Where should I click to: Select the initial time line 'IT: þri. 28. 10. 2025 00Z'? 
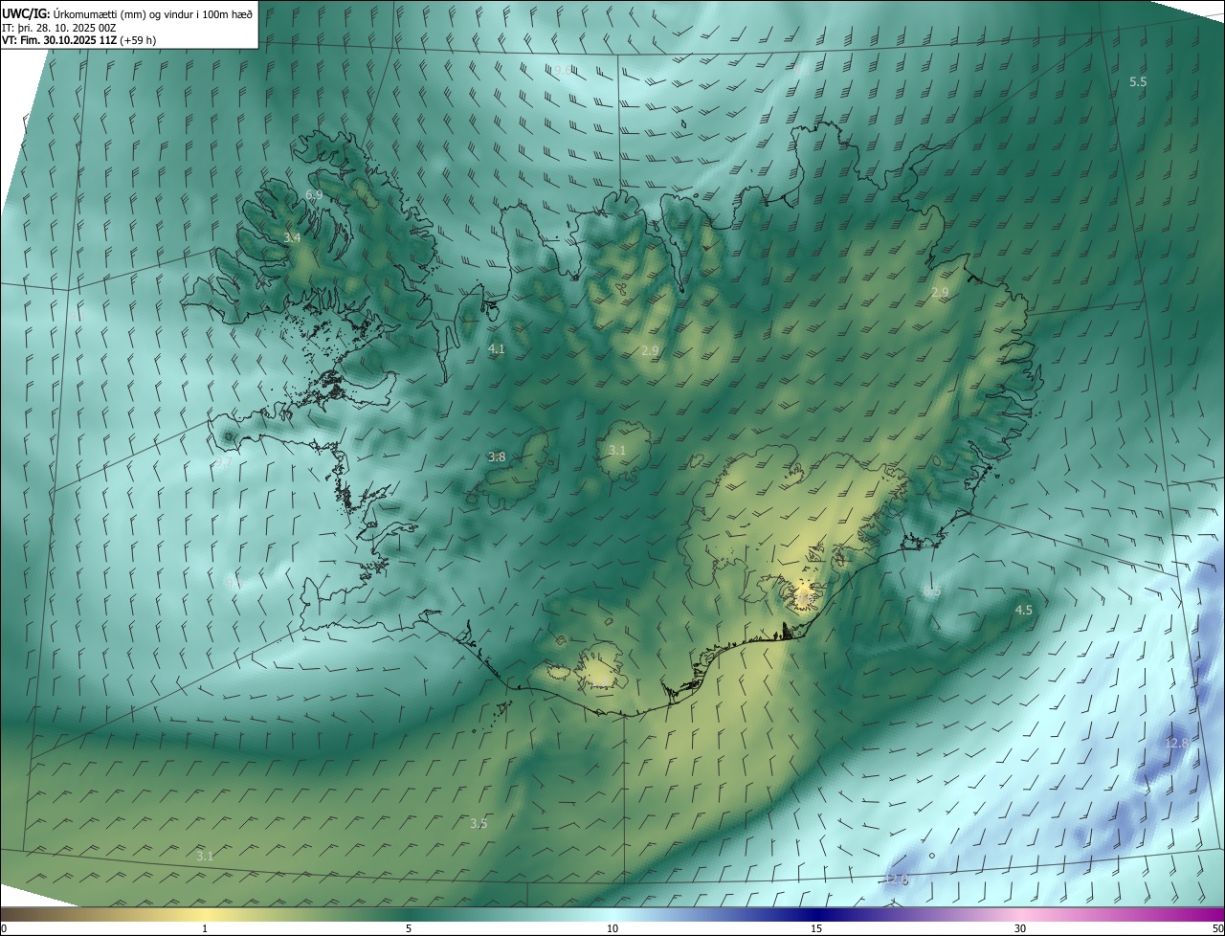pyautogui.click(x=59, y=27)
